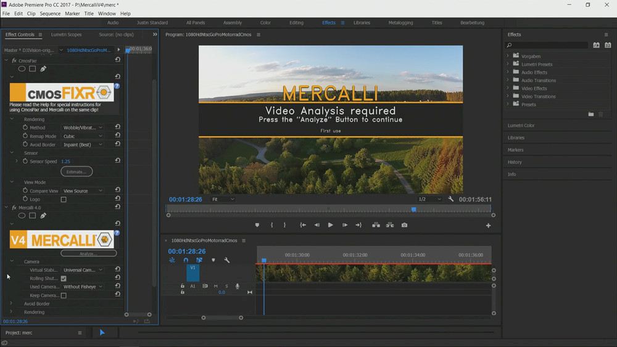
Task: Click the Extract button
Action: pyautogui.click(x=390, y=225)
